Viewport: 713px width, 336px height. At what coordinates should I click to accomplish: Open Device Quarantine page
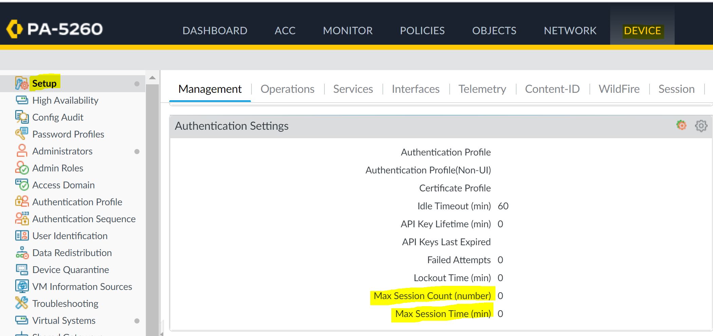coord(71,270)
